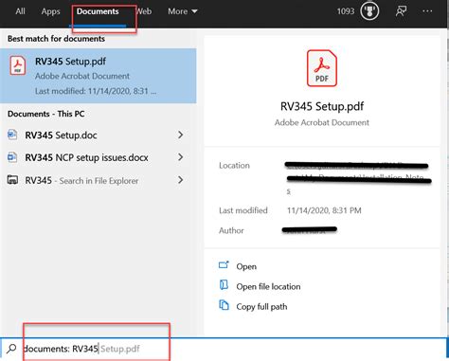Click the Last modified date value
449x361 pixels.
tap(324, 210)
